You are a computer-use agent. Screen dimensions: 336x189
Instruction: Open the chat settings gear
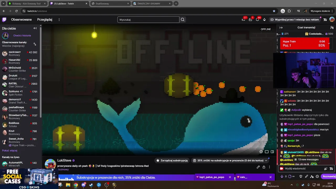[x=317, y=177]
